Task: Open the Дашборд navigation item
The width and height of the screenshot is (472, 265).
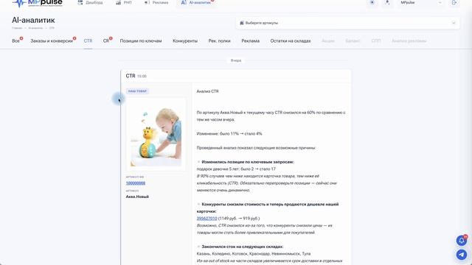Action: coord(90,2)
